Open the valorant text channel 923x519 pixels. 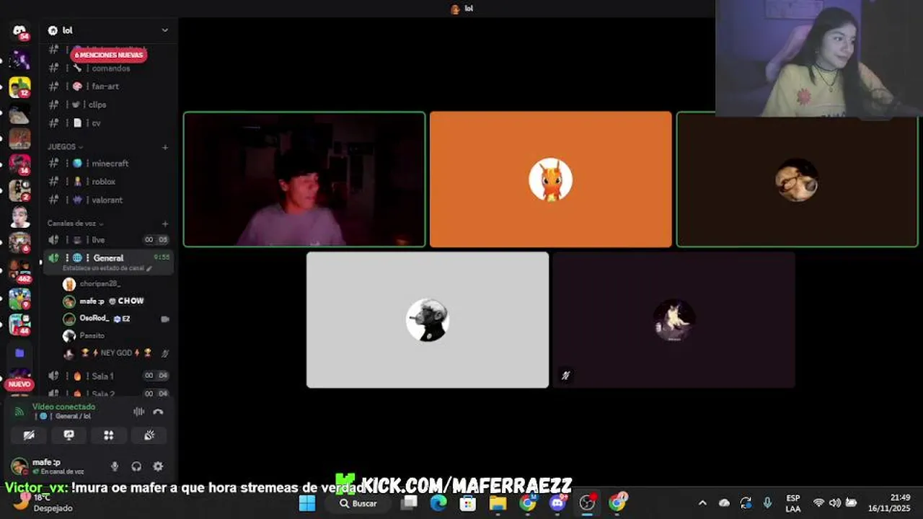click(109, 200)
